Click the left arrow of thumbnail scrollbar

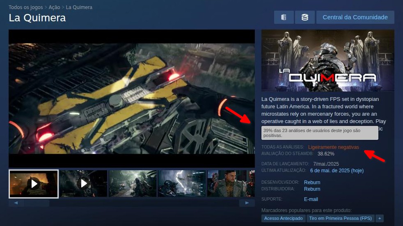click(x=16, y=203)
